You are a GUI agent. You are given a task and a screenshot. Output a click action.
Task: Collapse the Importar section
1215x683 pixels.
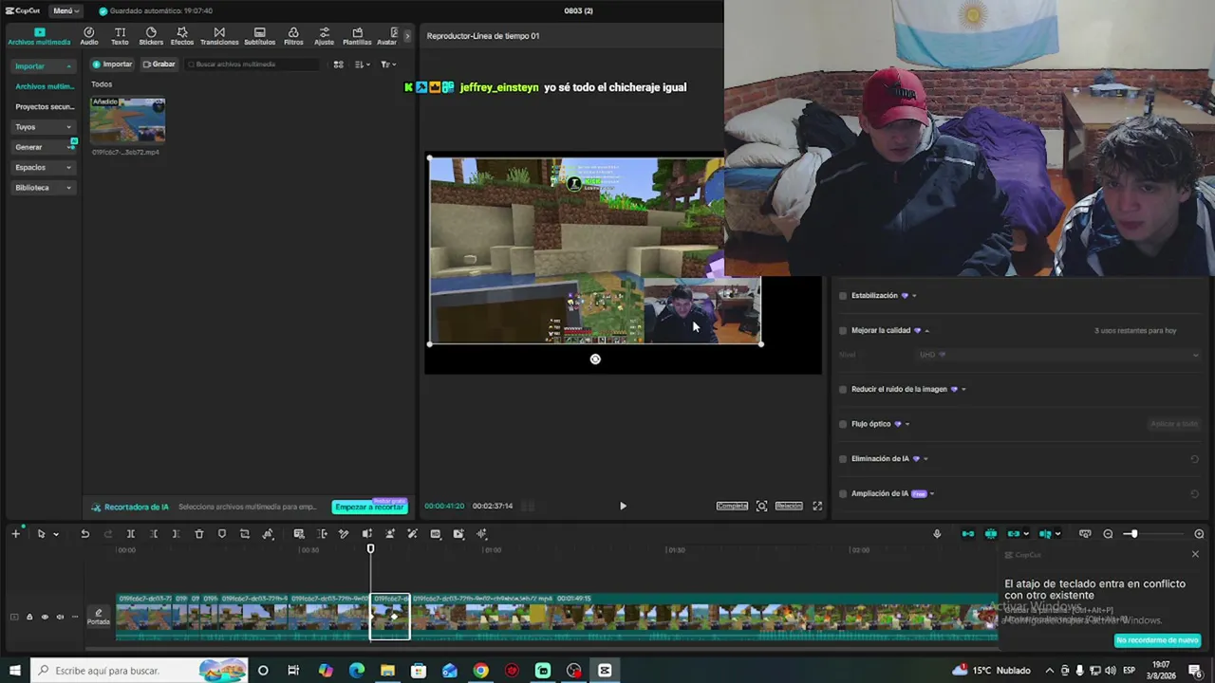(44, 66)
